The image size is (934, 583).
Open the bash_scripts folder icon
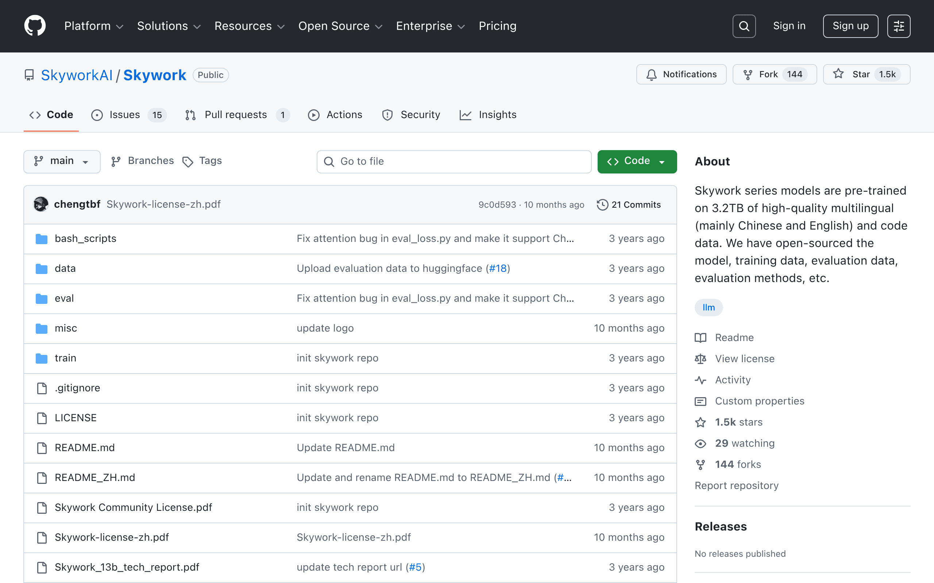tap(42, 239)
